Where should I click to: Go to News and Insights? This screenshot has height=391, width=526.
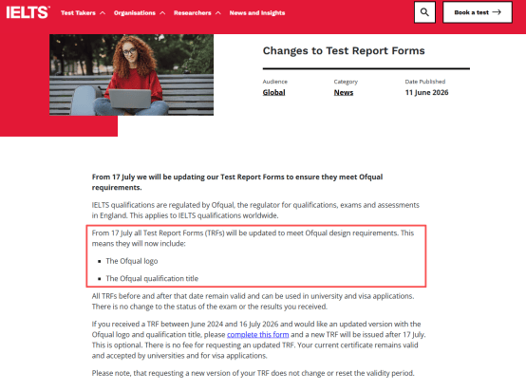pos(257,13)
